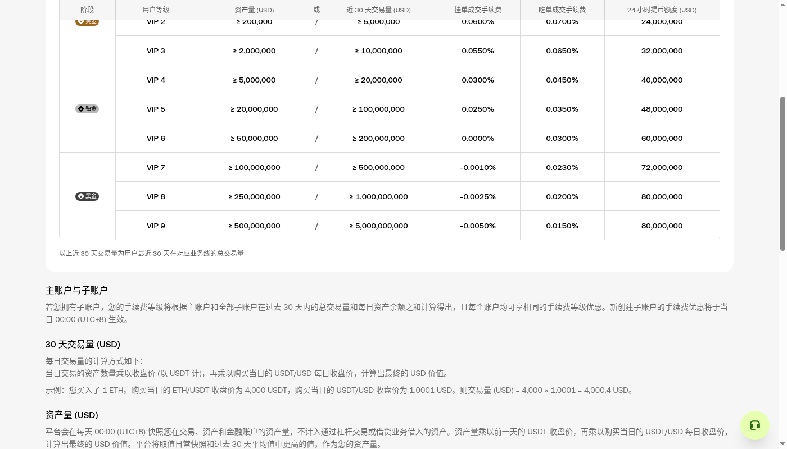Click the 0.0450% taker fee

[x=562, y=80]
